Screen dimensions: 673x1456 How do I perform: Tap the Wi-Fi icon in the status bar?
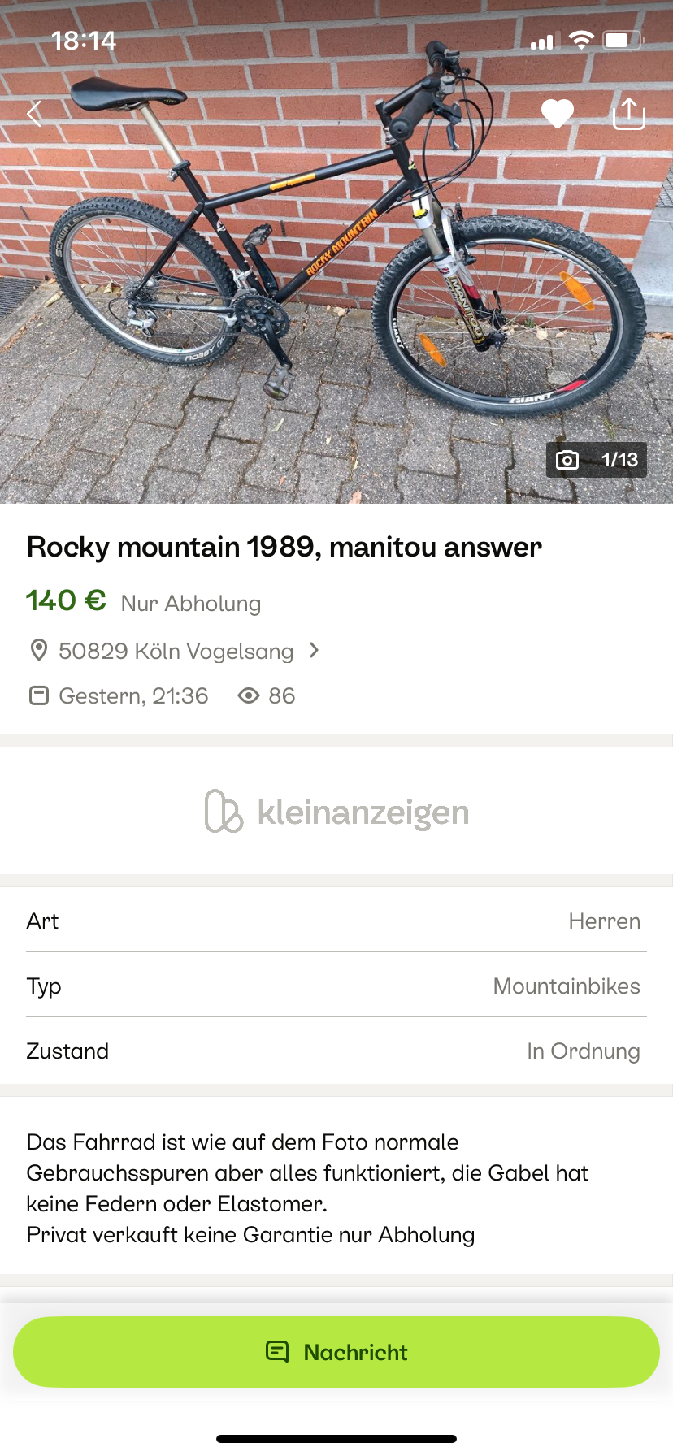[x=581, y=41]
